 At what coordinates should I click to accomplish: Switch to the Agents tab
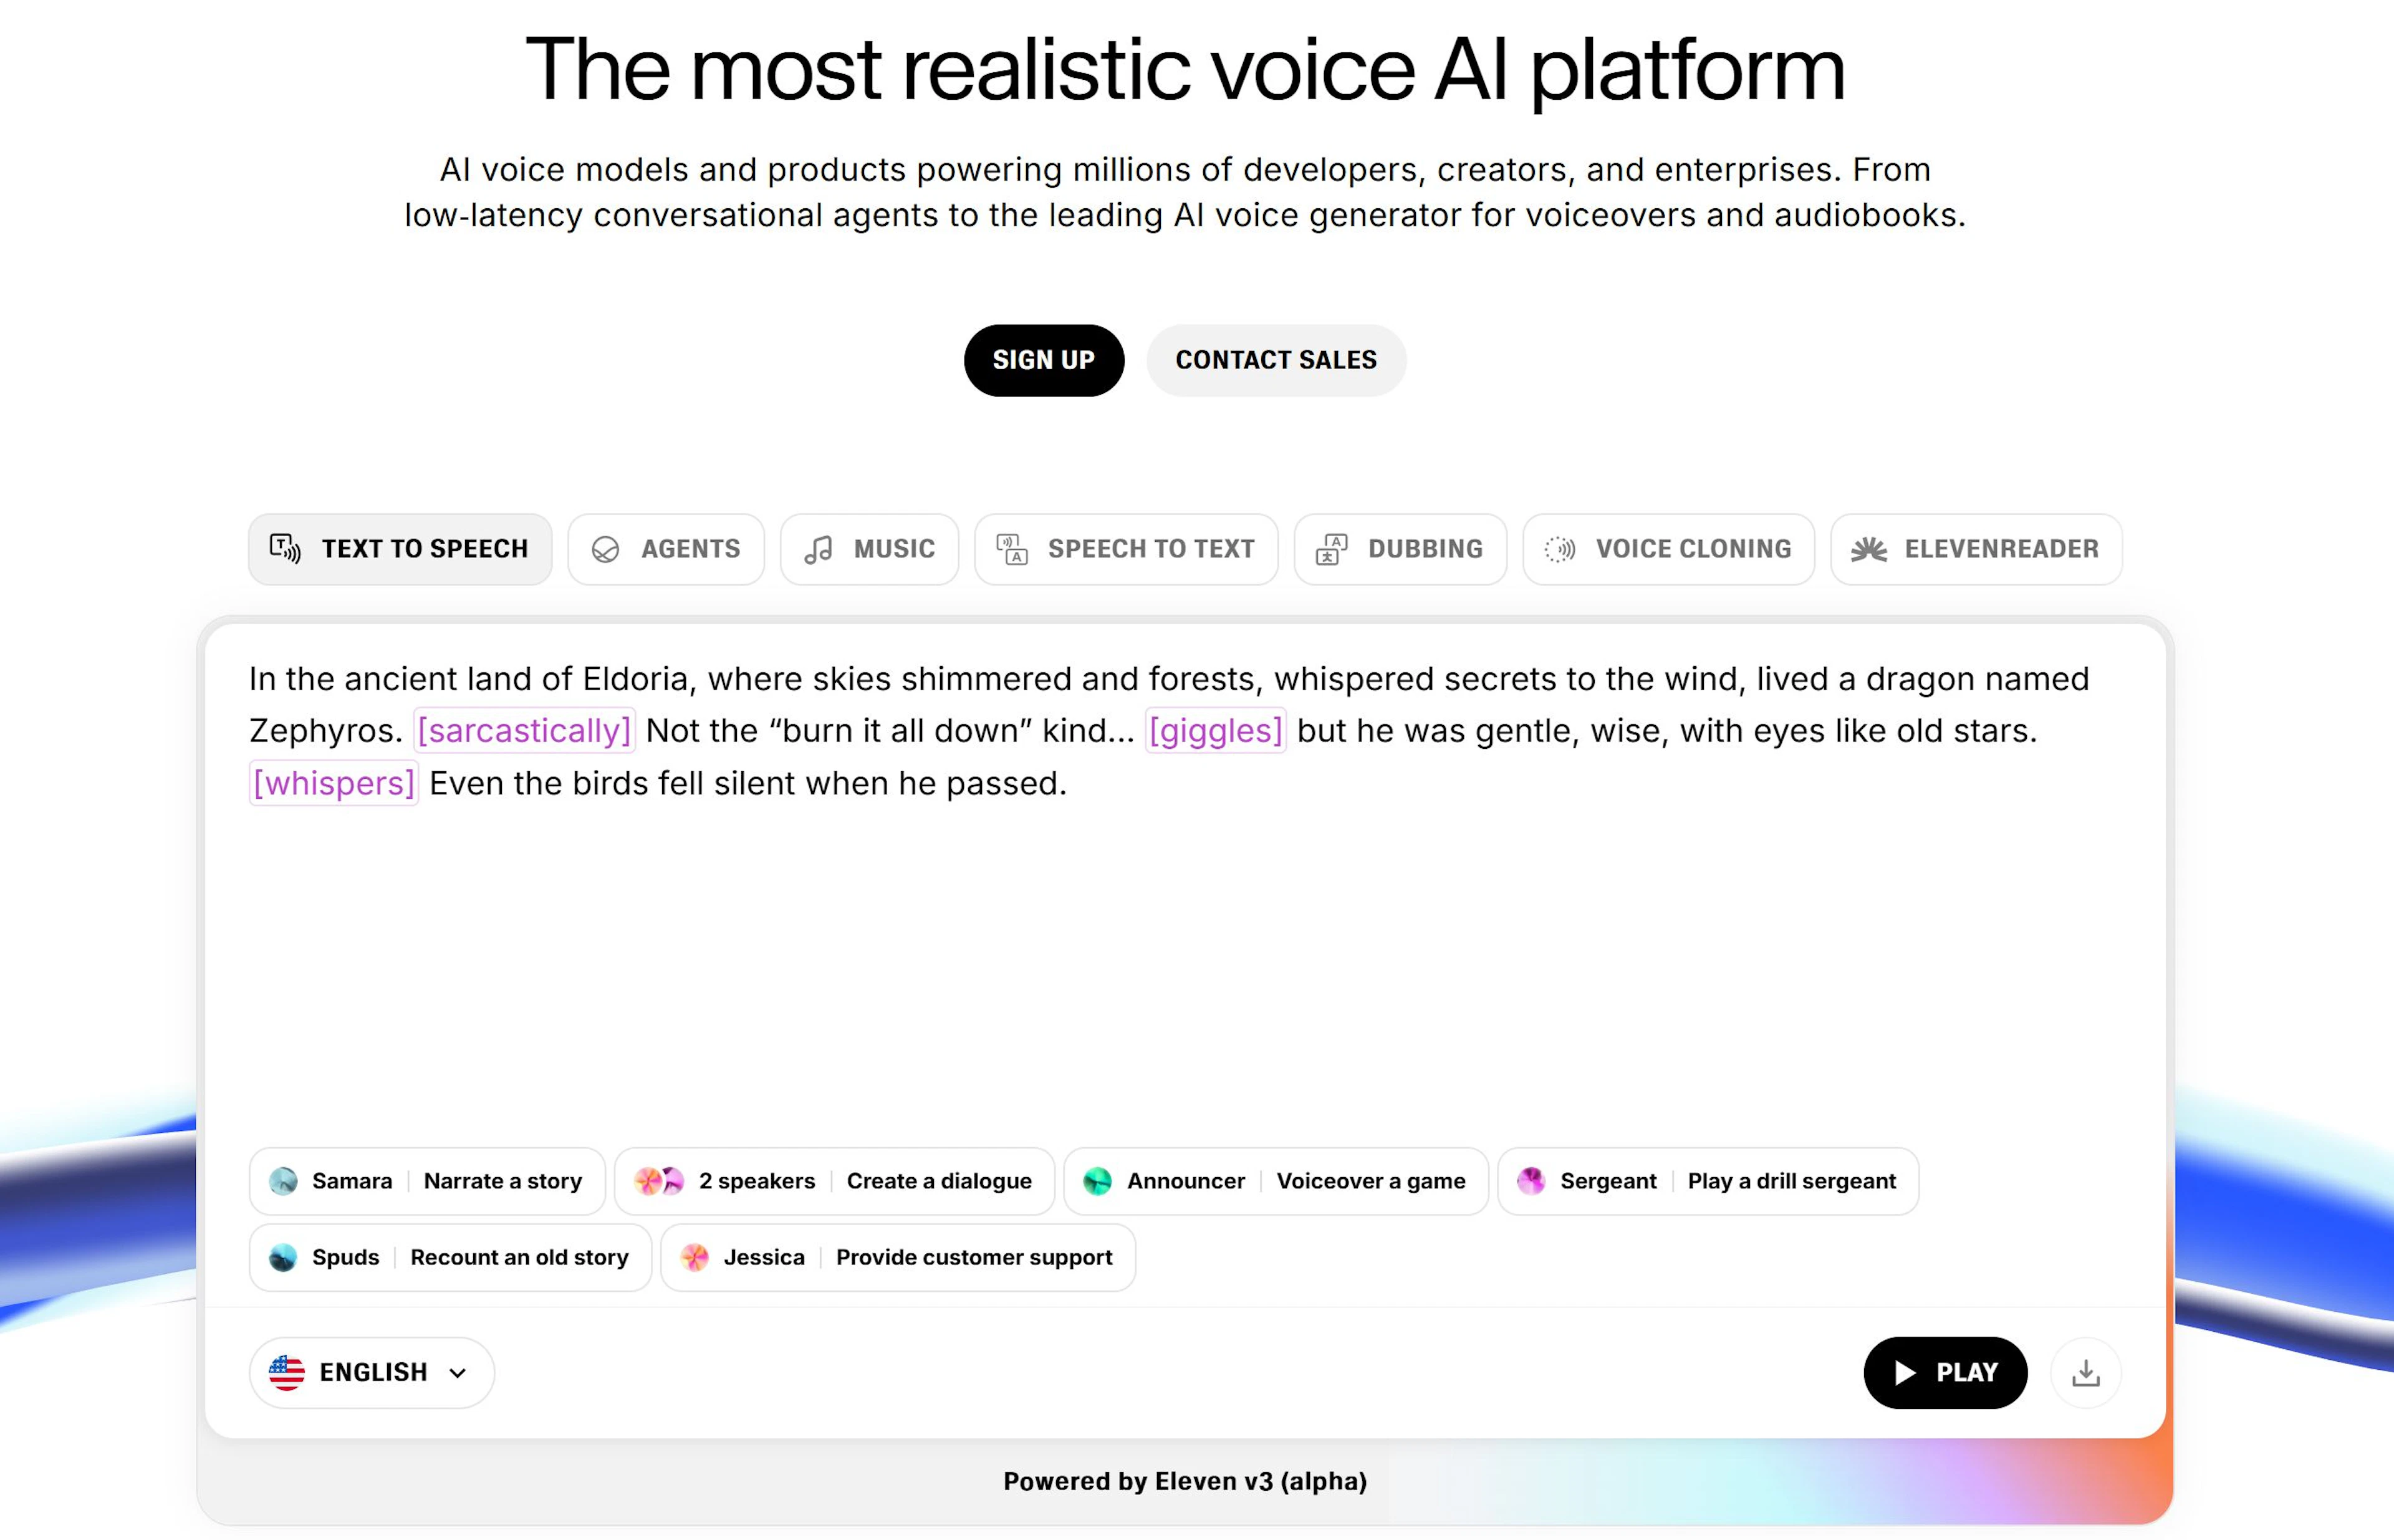coord(666,549)
